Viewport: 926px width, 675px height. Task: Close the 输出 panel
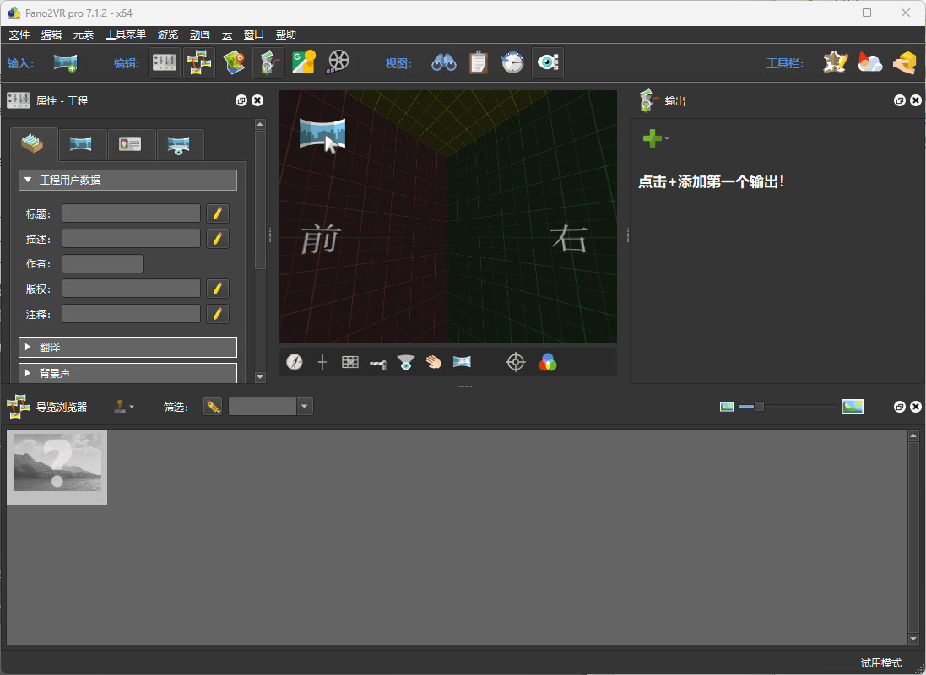coord(916,100)
